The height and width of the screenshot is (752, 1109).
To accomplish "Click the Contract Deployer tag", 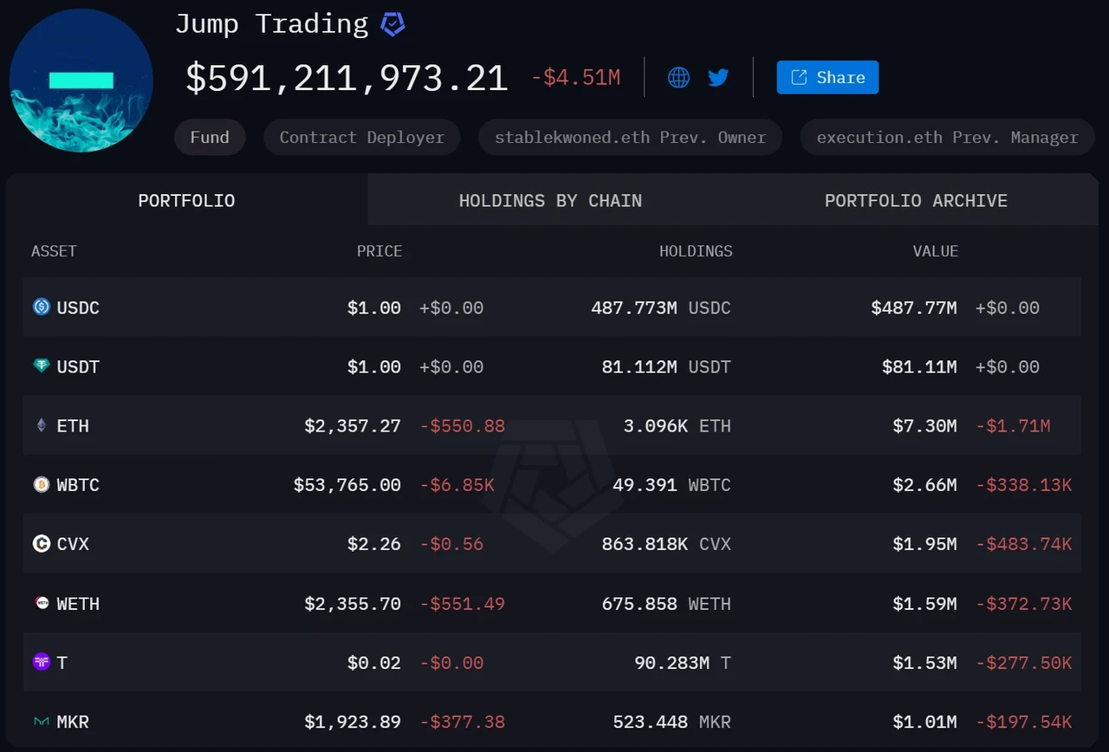I will 361,138.
